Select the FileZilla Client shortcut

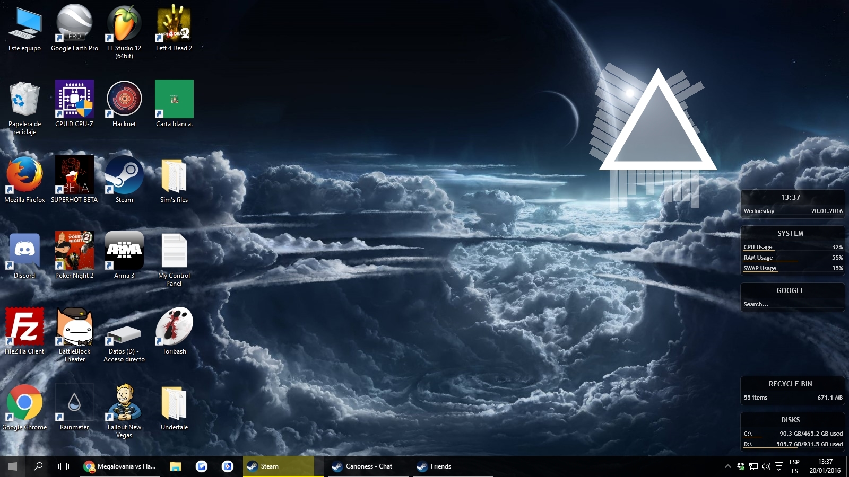(24, 332)
